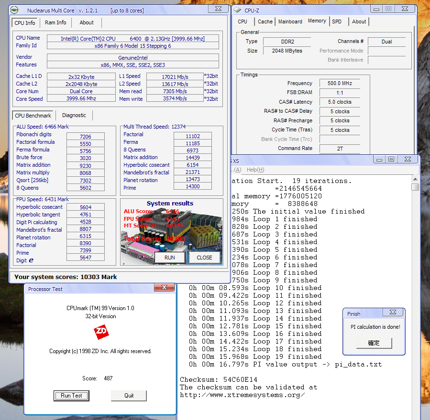Click the Checksum: 54C60E14 line
Screen dimensions: 430x420
point(219,380)
